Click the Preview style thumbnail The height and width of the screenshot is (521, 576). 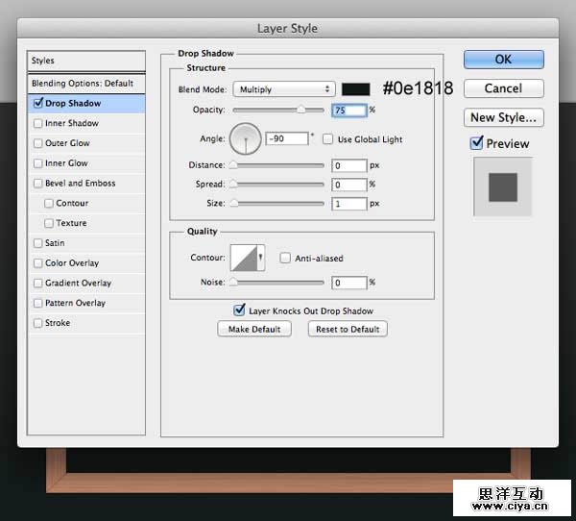point(503,186)
